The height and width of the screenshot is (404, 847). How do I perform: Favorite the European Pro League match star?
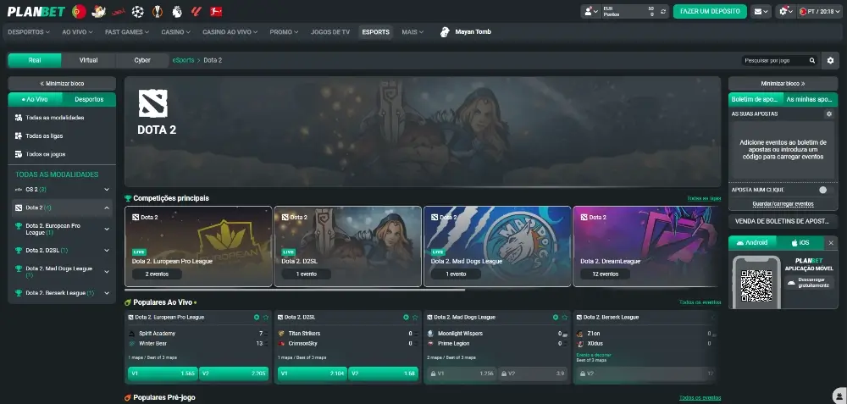266,317
